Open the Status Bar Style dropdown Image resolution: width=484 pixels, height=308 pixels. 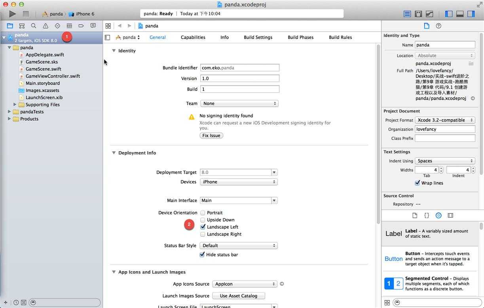coord(239,245)
